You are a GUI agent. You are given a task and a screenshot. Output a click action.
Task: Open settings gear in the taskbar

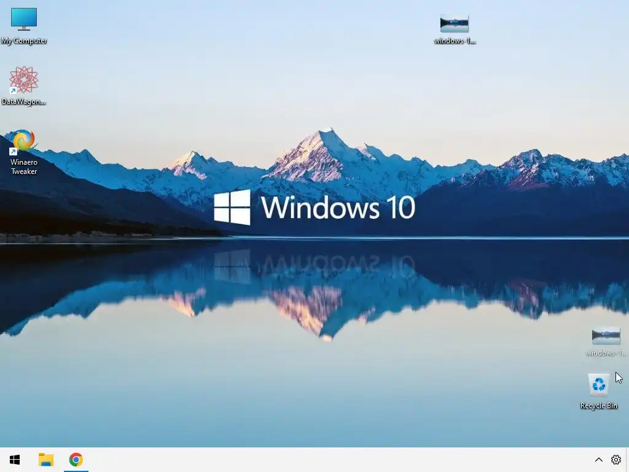tap(615, 460)
